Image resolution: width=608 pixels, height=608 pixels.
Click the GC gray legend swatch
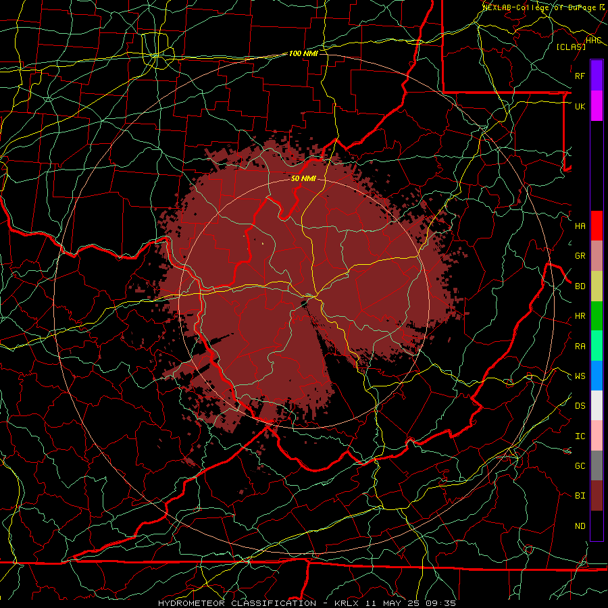coord(597,465)
